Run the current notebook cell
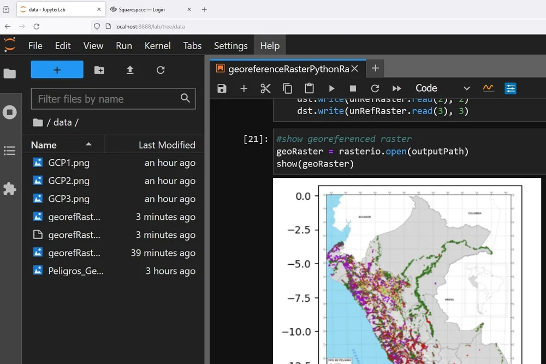The image size is (546, 364). pyautogui.click(x=331, y=88)
